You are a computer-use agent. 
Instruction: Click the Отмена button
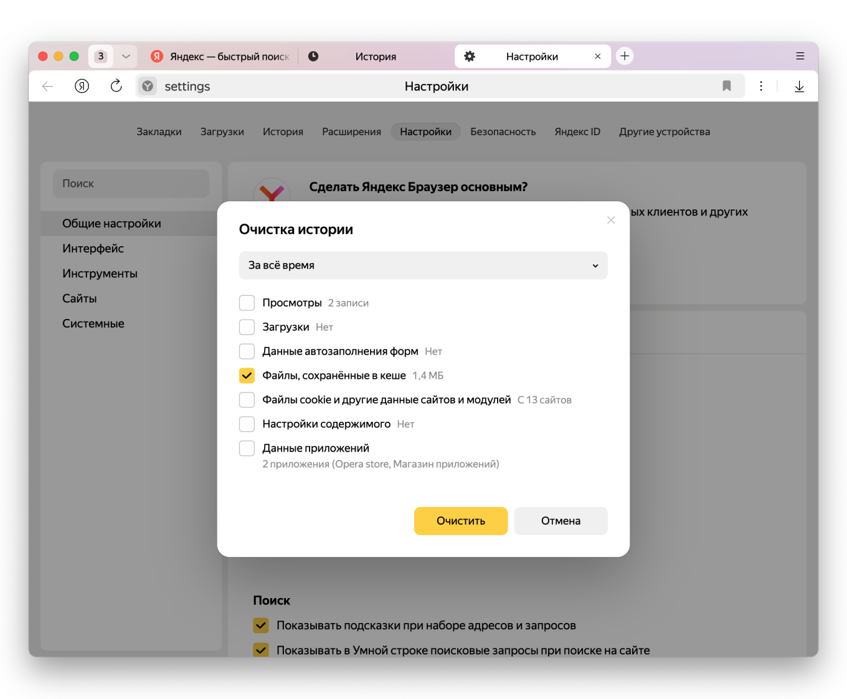tap(561, 521)
